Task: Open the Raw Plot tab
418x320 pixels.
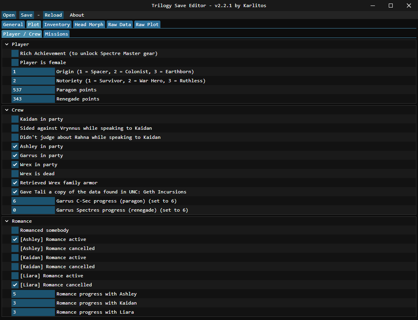Action: pos(147,25)
